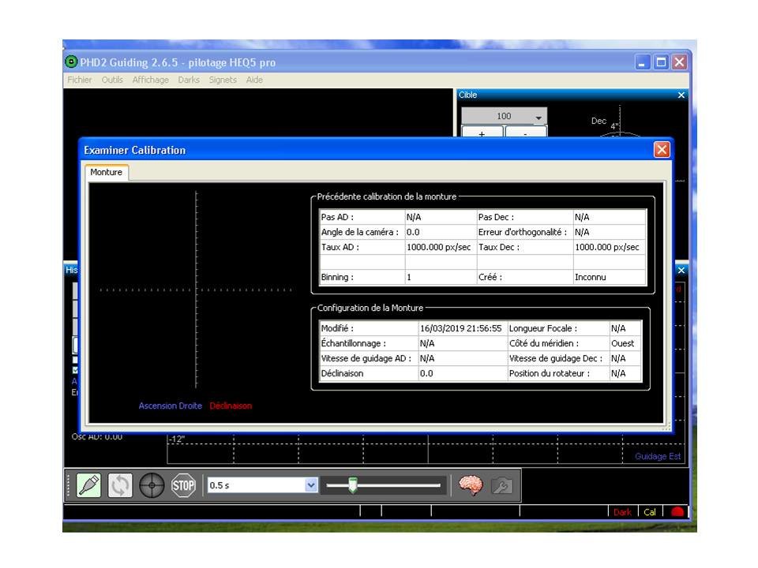Click the Binning value 1
Viewport: 758px width, 568px height.
pos(441,277)
